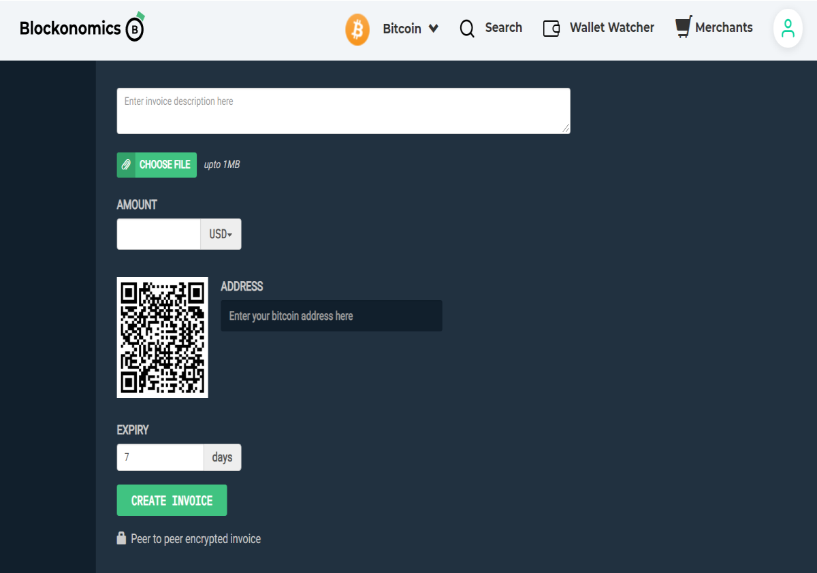
Task: Click the QR code image
Action: (x=163, y=338)
